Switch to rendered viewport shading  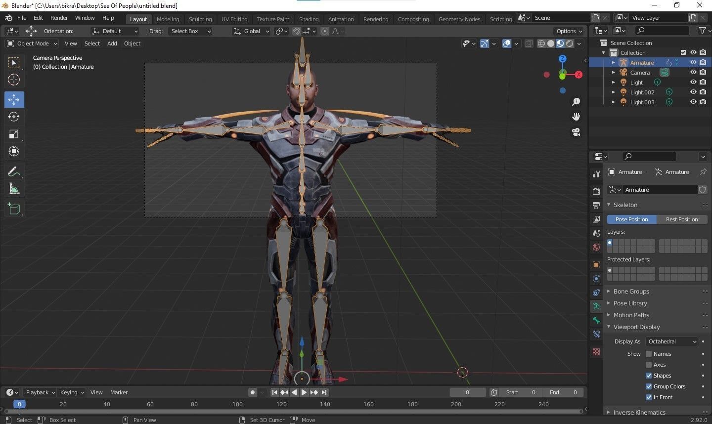coord(570,43)
